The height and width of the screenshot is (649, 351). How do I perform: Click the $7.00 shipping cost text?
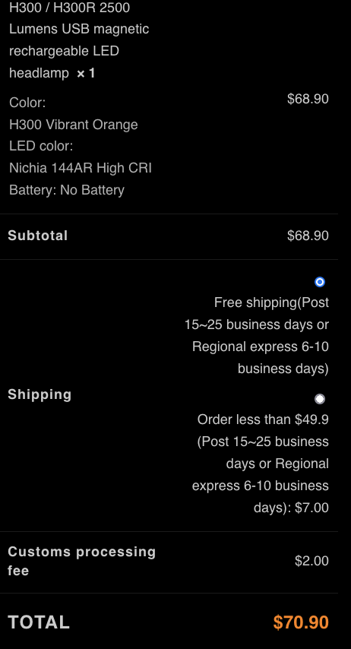pos(311,508)
